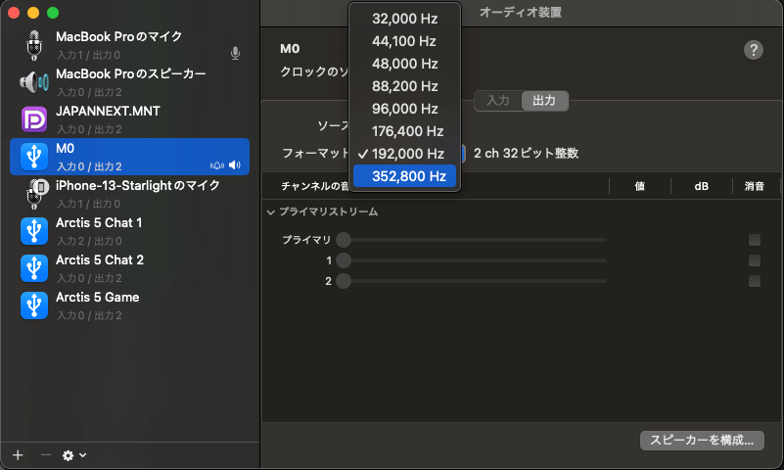
Task: Choose 88,200 Hz sample rate
Action: (x=404, y=86)
